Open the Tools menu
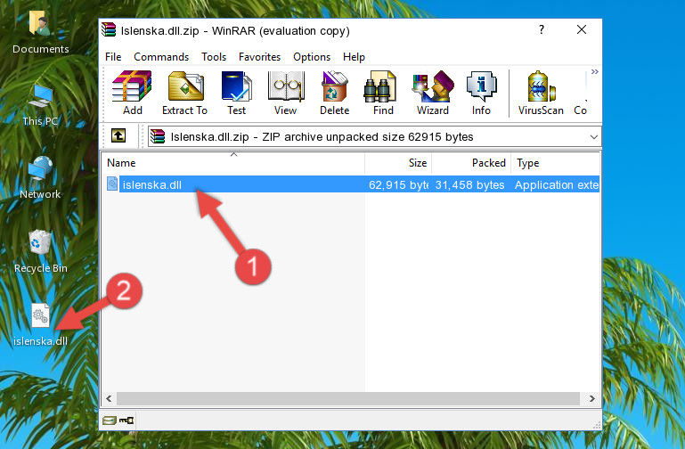 [x=214, y=57]
